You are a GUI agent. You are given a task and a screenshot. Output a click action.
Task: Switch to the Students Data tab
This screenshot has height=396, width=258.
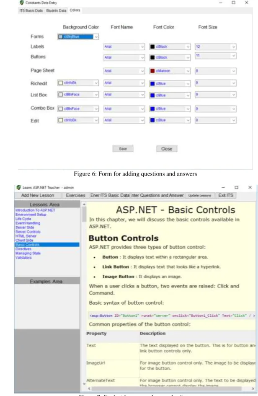tap(56, 10)
